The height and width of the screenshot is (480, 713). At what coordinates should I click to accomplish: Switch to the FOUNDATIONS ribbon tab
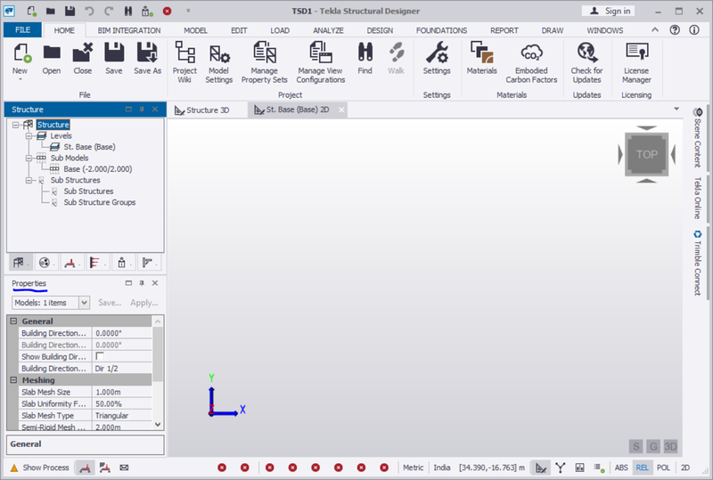[x=441, y=30]
